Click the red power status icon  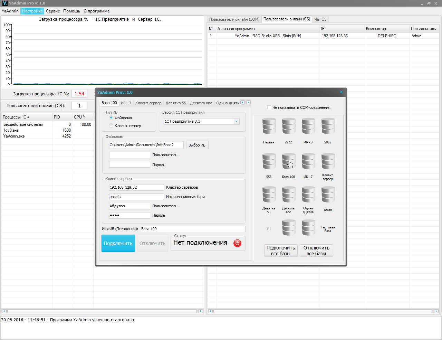pyautogui.click(x=237, y=243)
